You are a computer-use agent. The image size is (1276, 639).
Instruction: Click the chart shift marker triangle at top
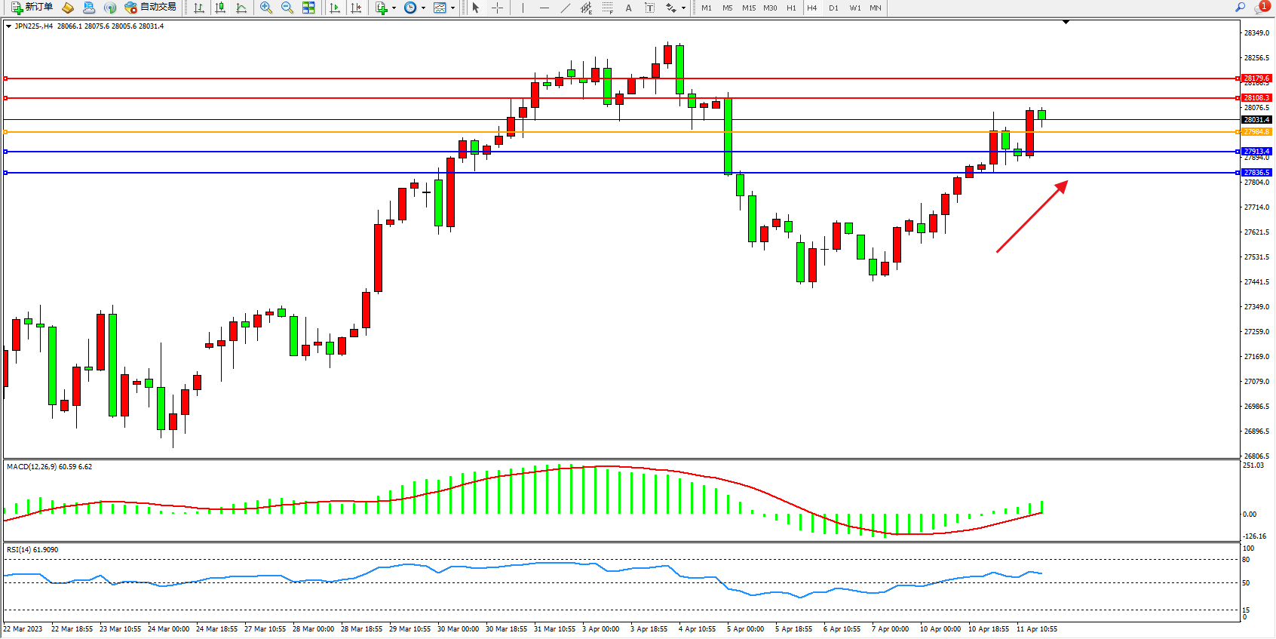coord(1066,23)
